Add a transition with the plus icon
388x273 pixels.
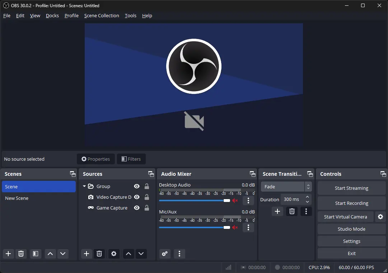(x=277, y=211)
